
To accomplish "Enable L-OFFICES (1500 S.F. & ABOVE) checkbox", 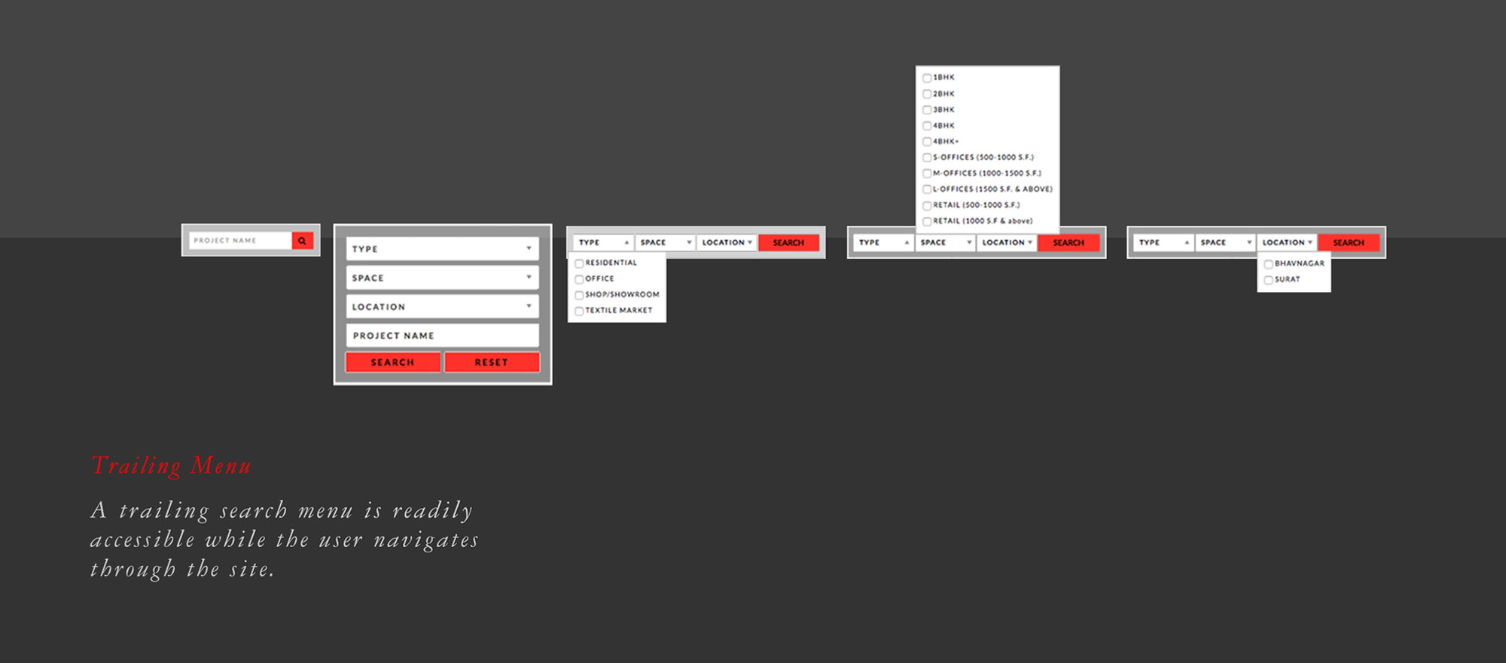I will [x=927, y=190].
